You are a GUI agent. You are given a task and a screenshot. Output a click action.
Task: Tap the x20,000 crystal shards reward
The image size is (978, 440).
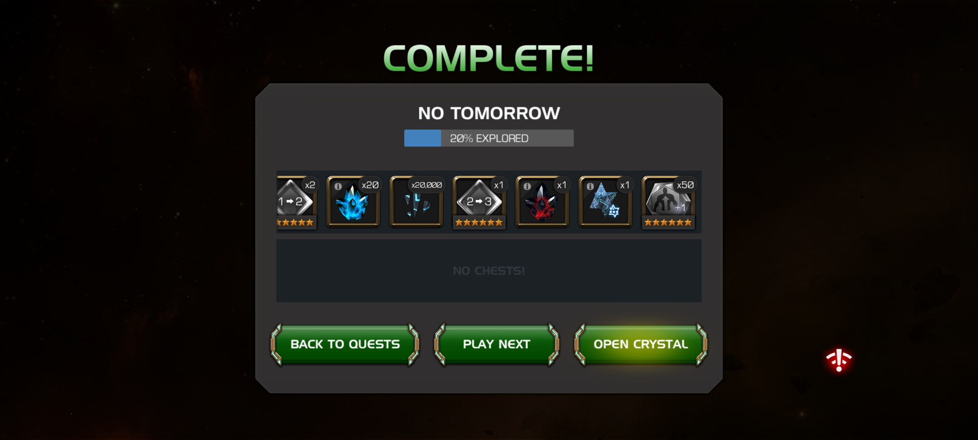pyautogui.click(x=416, y=202)
